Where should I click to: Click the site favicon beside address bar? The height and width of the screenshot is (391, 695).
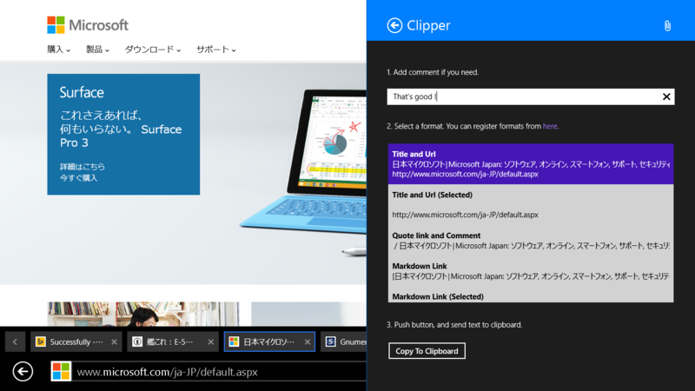[61, 372]
